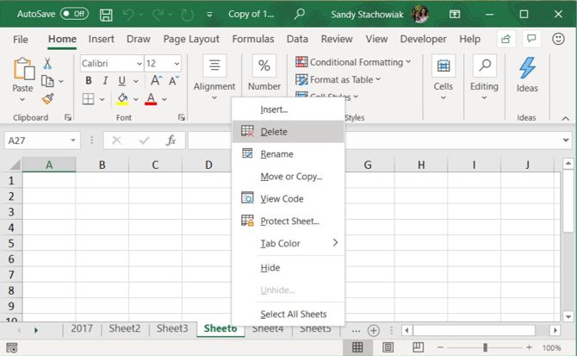
Task: Open the Cells group button
Action: point(443,78)
